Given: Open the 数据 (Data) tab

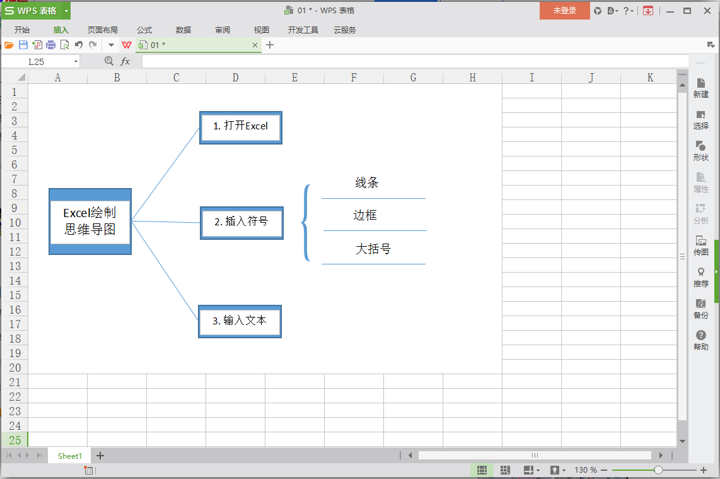Looking at the screenshot, I should (183, 30).
